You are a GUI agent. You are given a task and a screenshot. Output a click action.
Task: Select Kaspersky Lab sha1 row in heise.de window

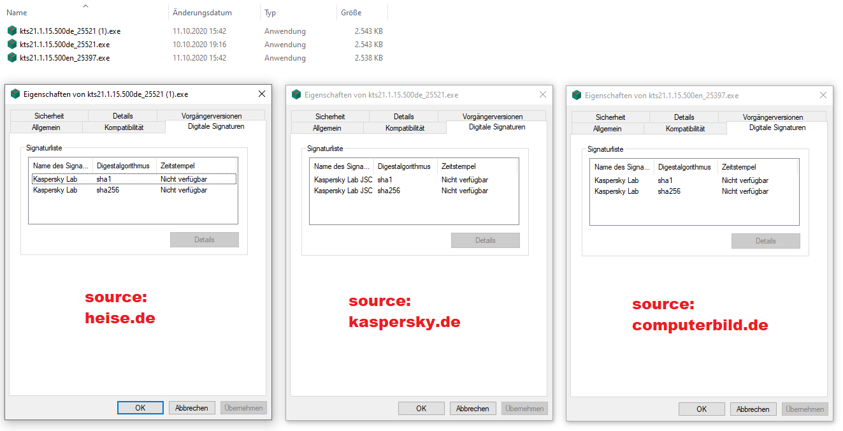[134, 179]
